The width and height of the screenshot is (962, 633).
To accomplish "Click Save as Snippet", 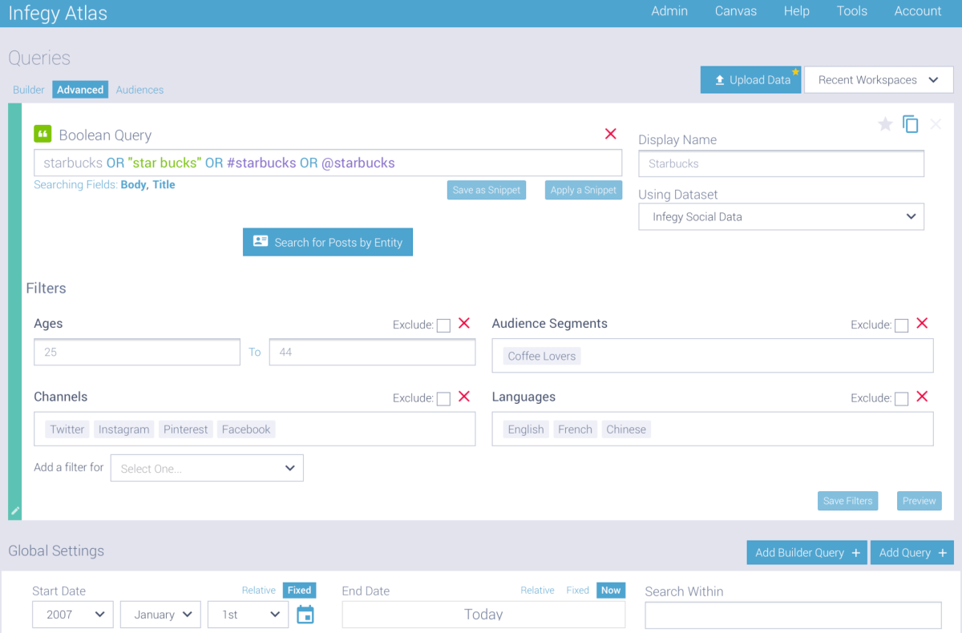I will (x=487, y=190).
